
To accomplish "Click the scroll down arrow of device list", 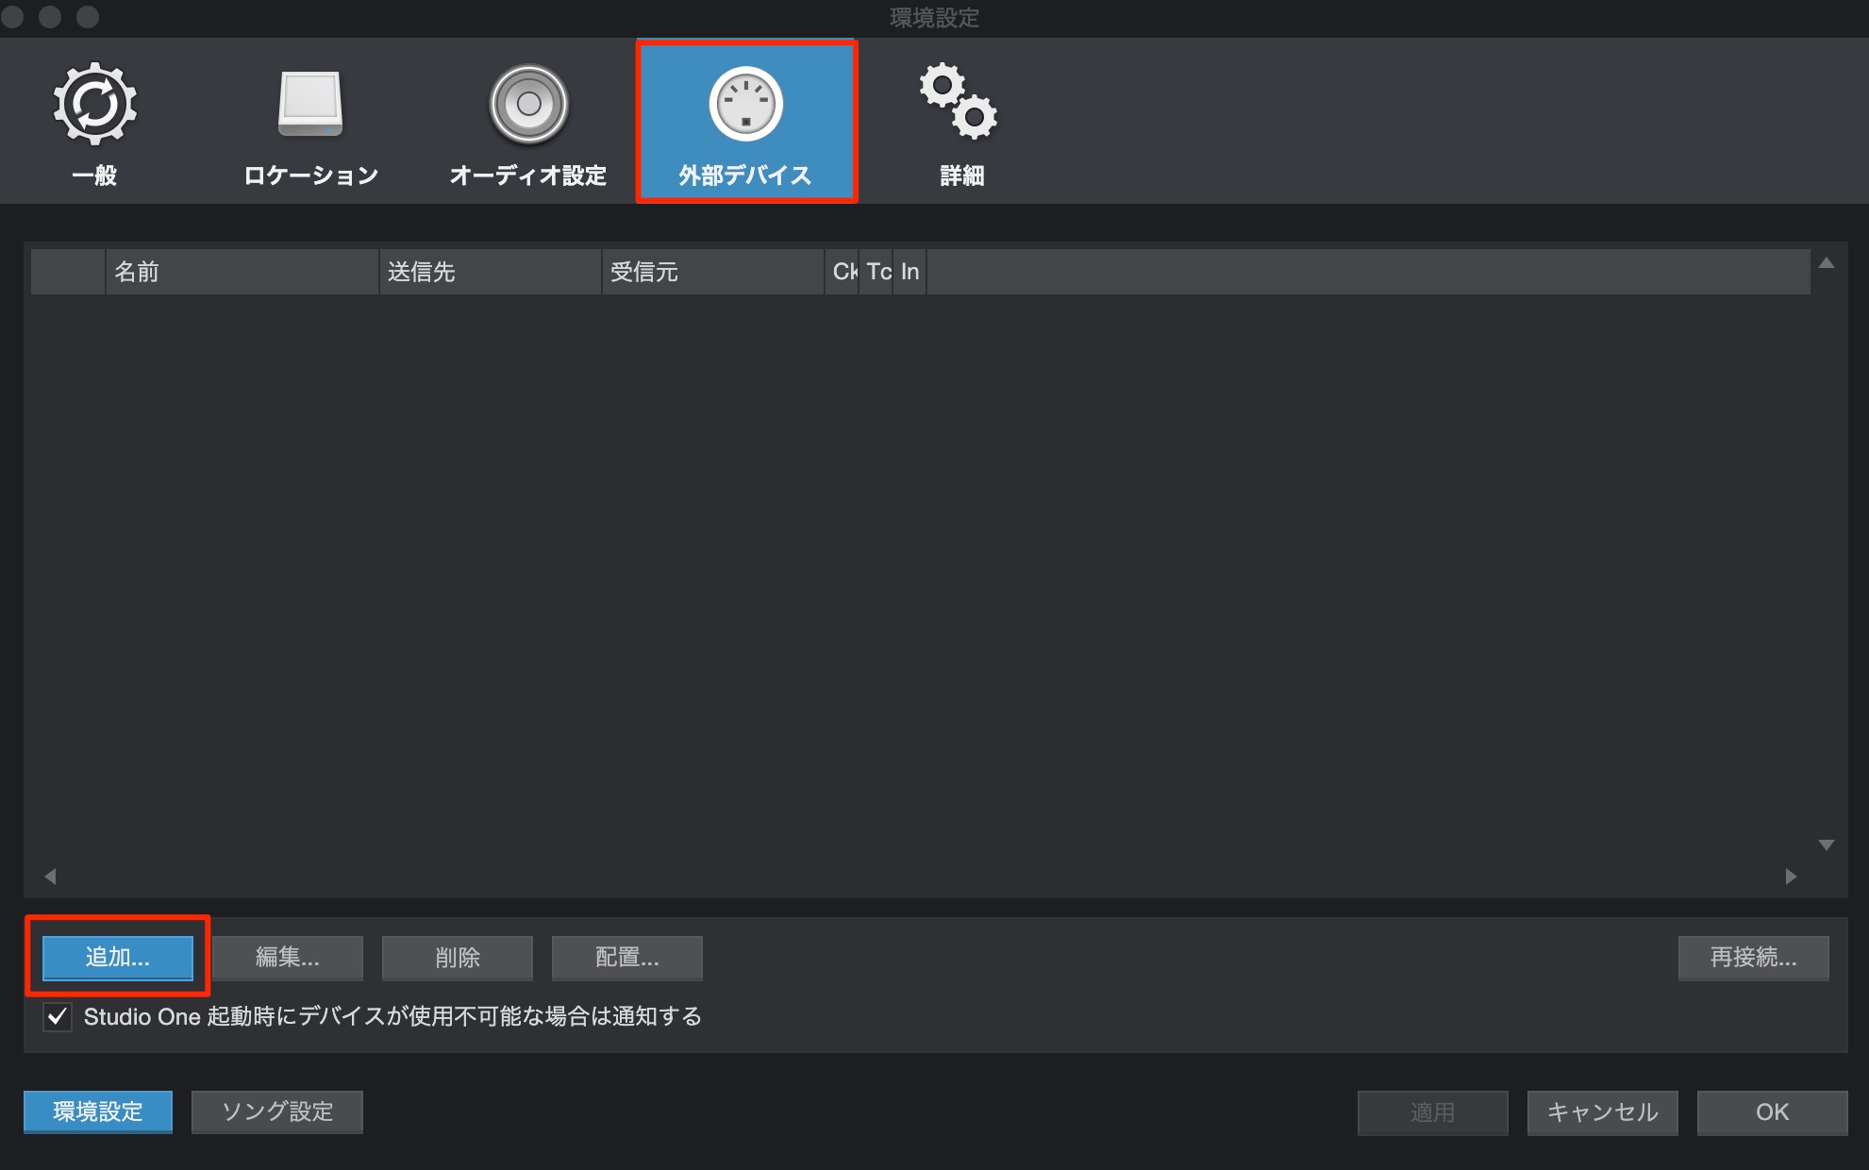I will click(x=1827, y=845).
